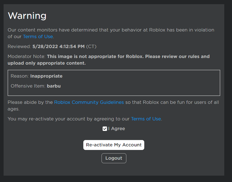Click the I Agree label text
The width and height of the screenshot is (232, 182).
pyautogui.click(x=116, y=129)
